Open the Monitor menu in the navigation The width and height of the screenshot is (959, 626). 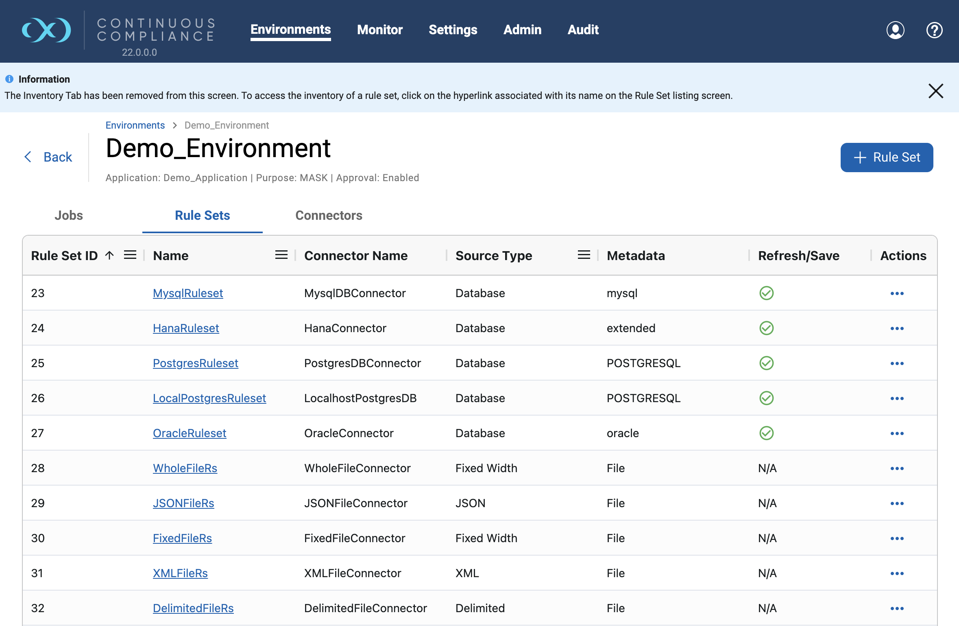[379, 30]
